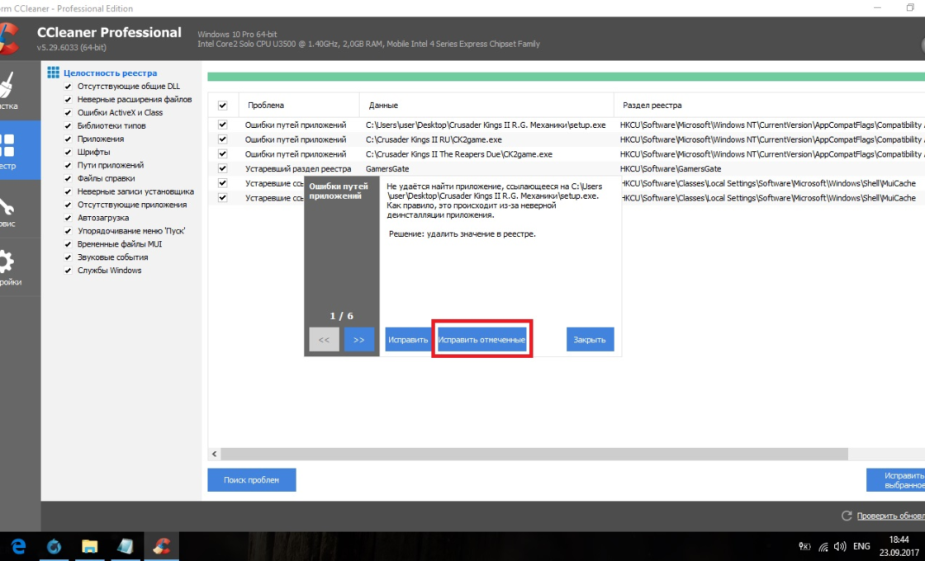The width and height of the screenshot is (925, 561).
Task: Go to next issue with '>>' button
Action: point(358,339)
